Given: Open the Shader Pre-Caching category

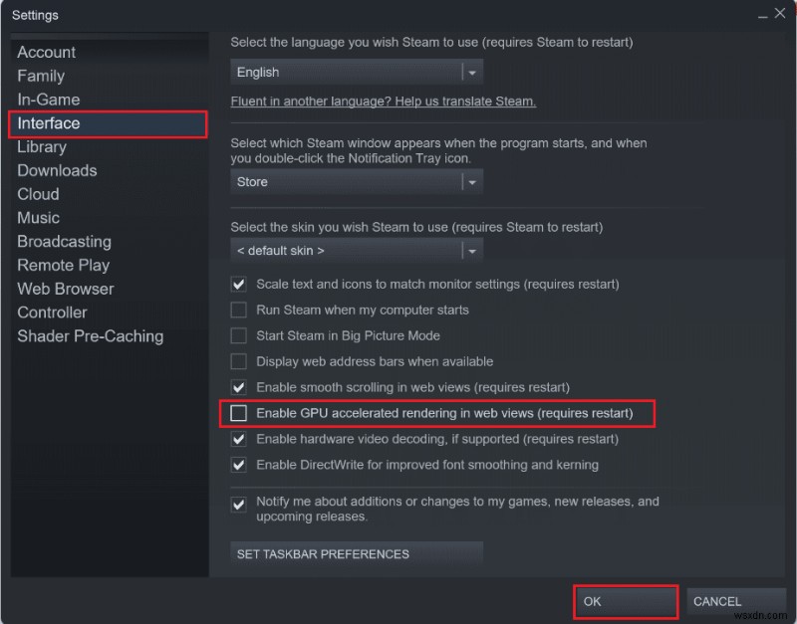Looking at the screenshot, I should (90, 336).
